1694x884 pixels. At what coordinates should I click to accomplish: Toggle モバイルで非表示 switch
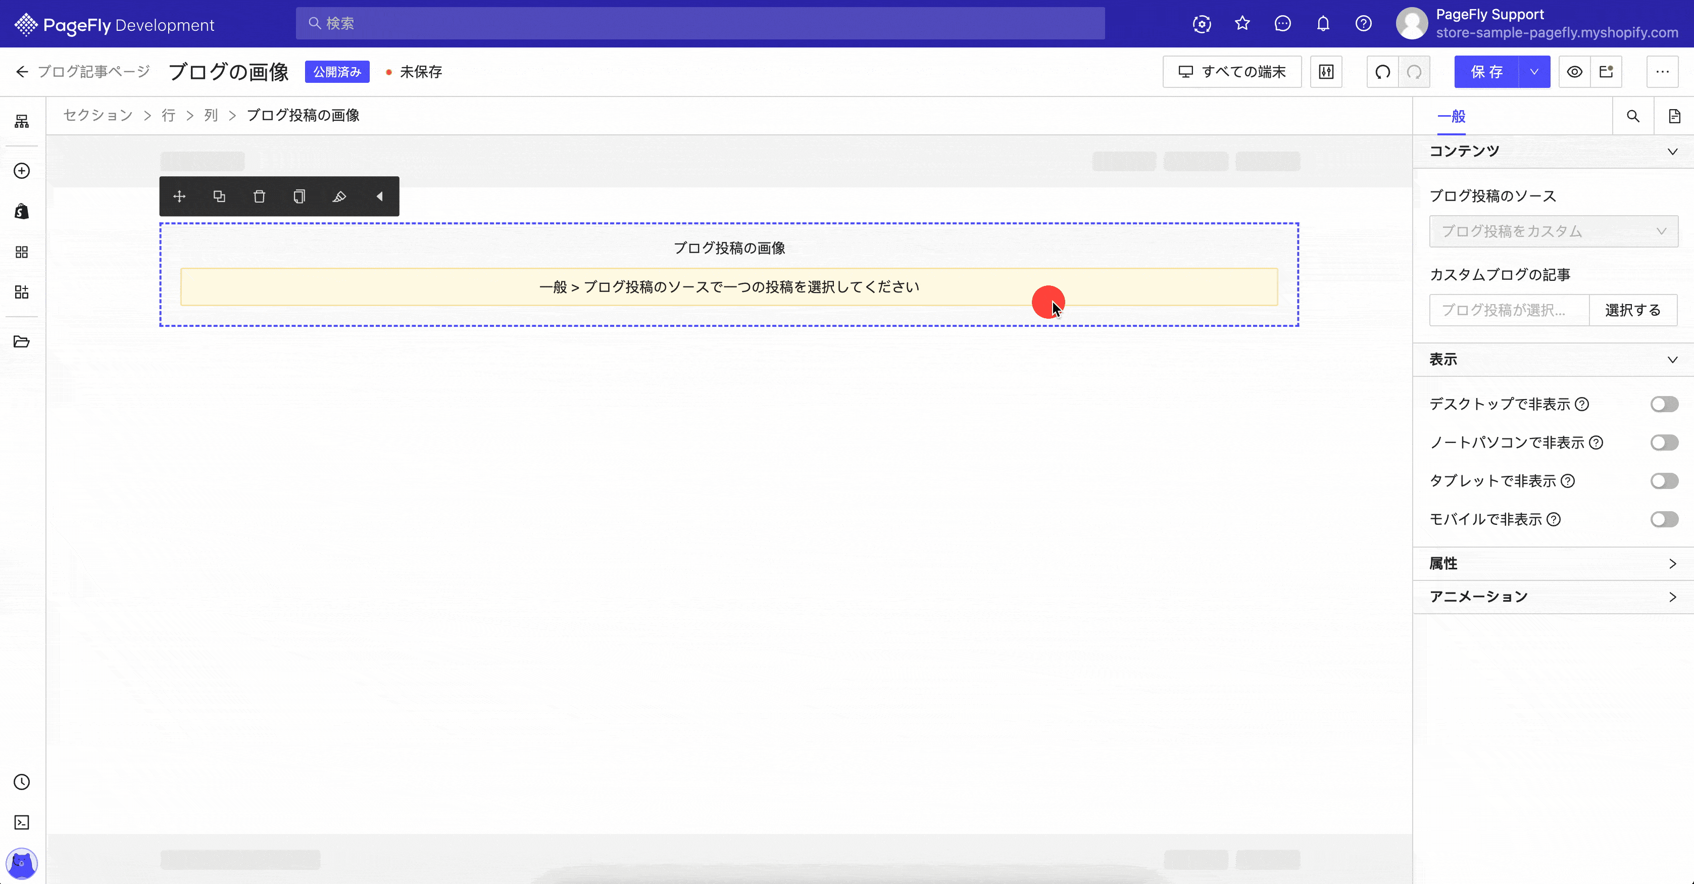click(x=1664, y=520)
